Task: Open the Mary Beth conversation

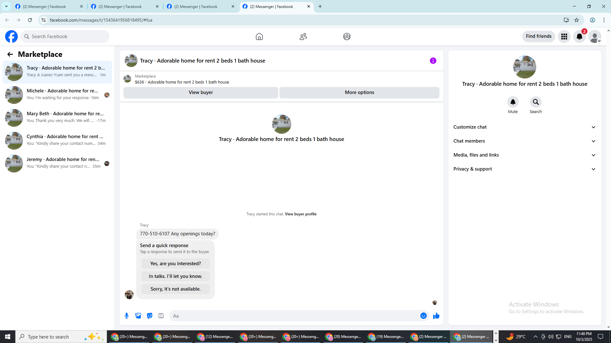Action: (57, 118)
